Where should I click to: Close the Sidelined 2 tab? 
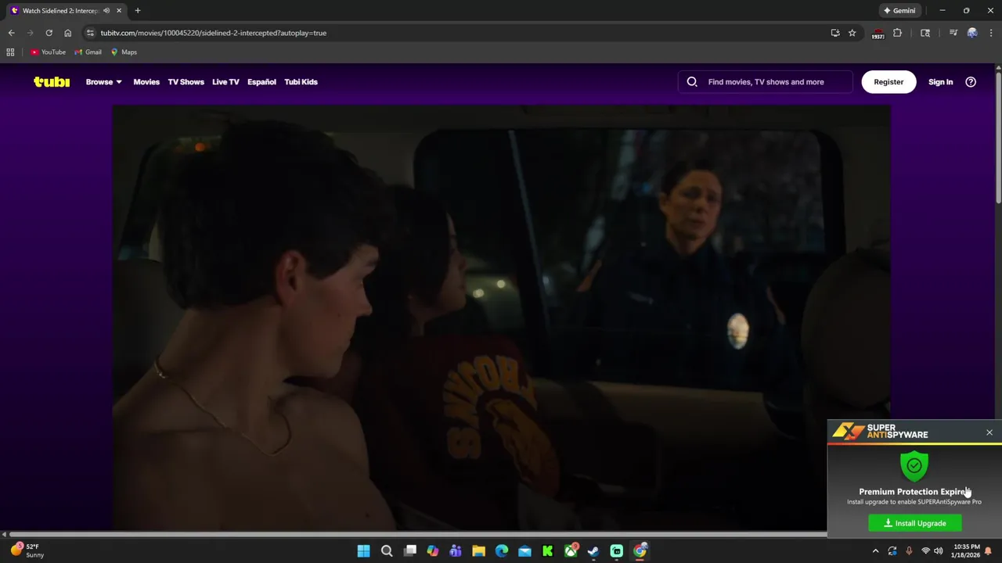tap(119, 11)
